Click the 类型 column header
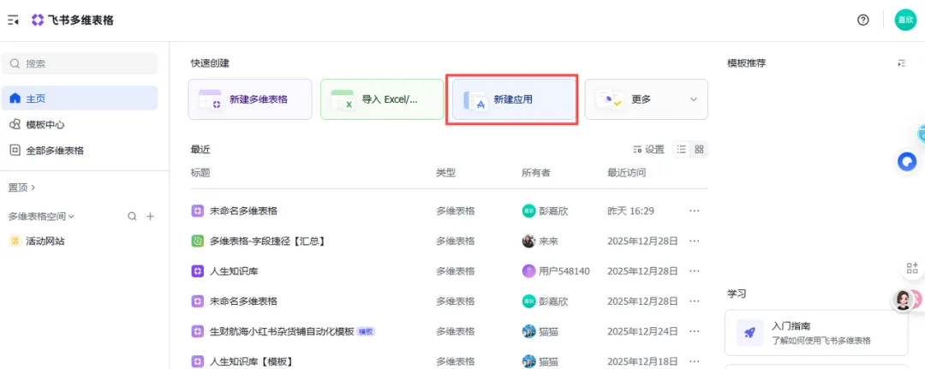925x369 pixels. pyautogui.click(x=446, y=173)
